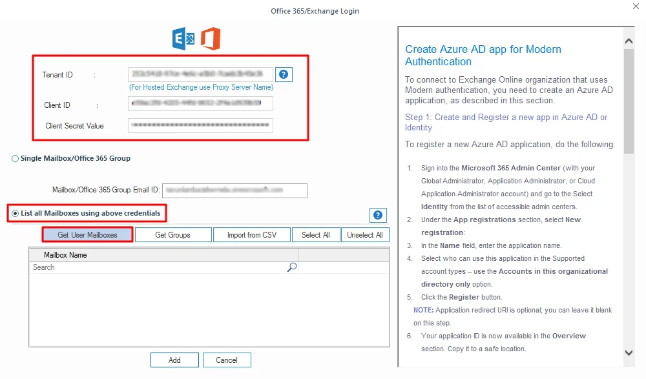Click 'App registrations' bold text
The image size is (646, 379).
(x=484, y=220)
